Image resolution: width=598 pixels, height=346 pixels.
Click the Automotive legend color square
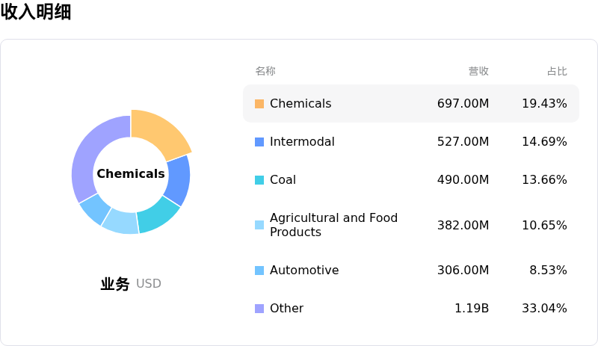[x=259, y=271]
